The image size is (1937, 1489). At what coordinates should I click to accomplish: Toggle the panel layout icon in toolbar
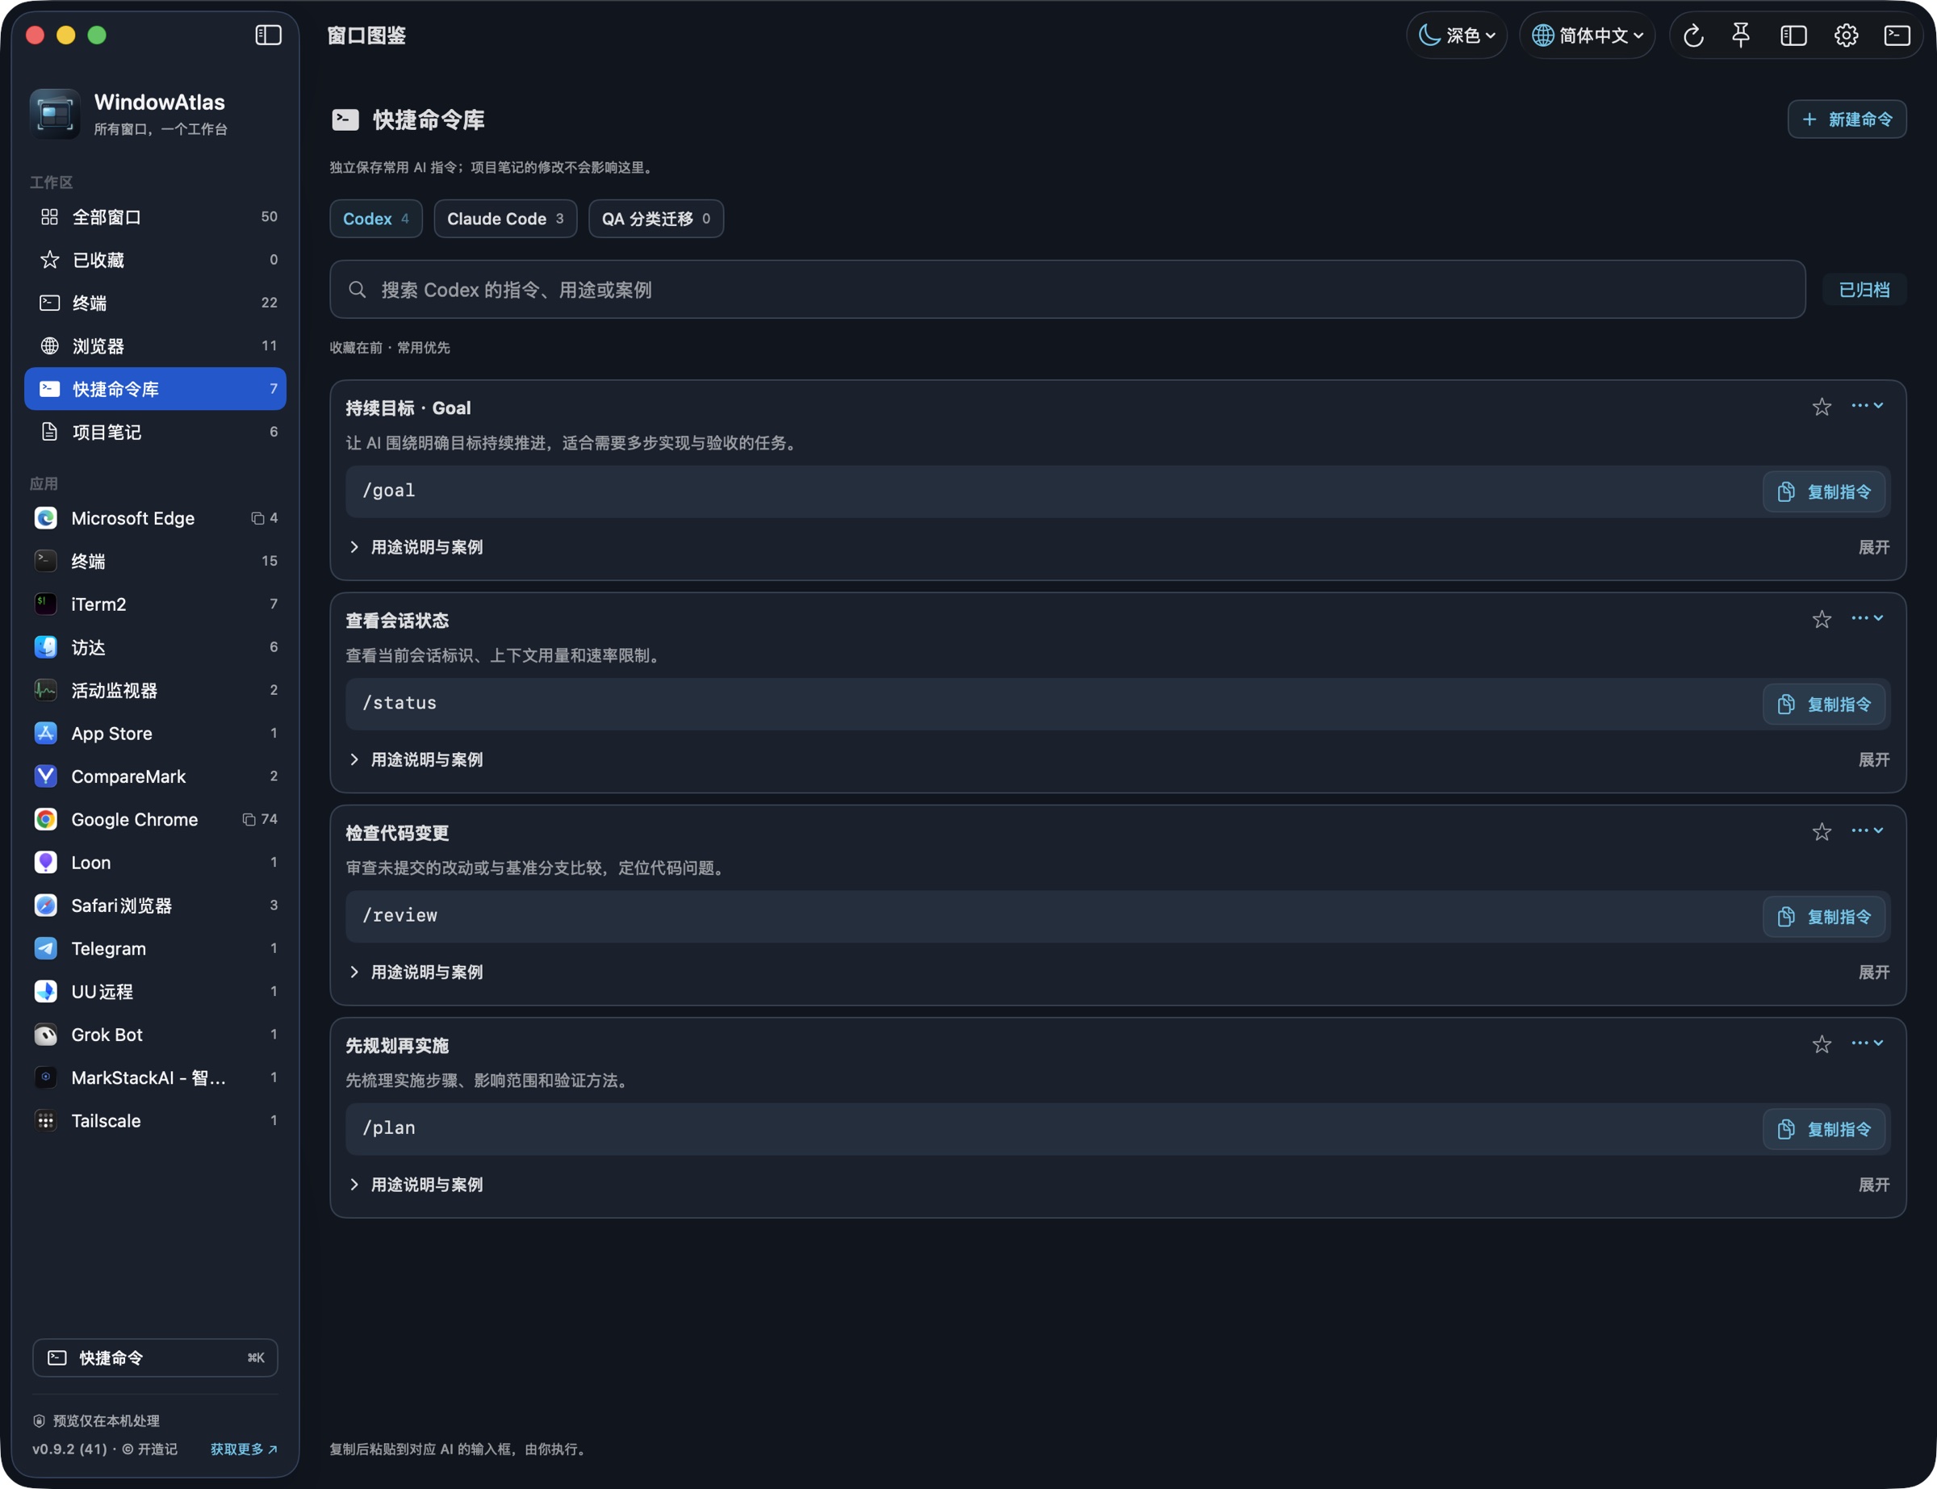pos(1793,36)
